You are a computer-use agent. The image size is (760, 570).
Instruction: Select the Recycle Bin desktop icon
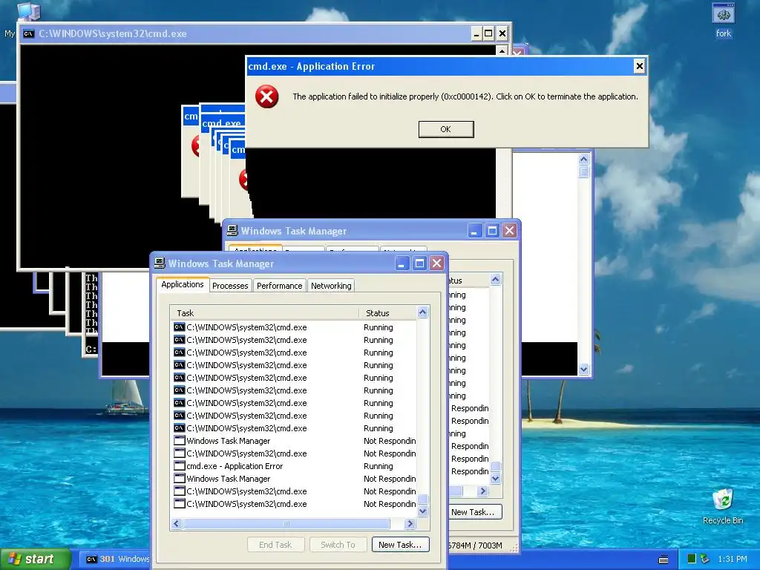[x=723, y=506]
